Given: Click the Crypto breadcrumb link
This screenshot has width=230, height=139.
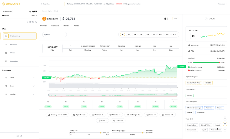Looking at the screenshot, I should (50, 11).
